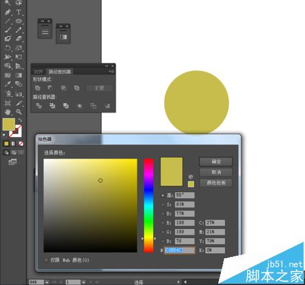Apply Unite shape mode in Pathfinder
305x285 pixels.
[x=38, y=88]
